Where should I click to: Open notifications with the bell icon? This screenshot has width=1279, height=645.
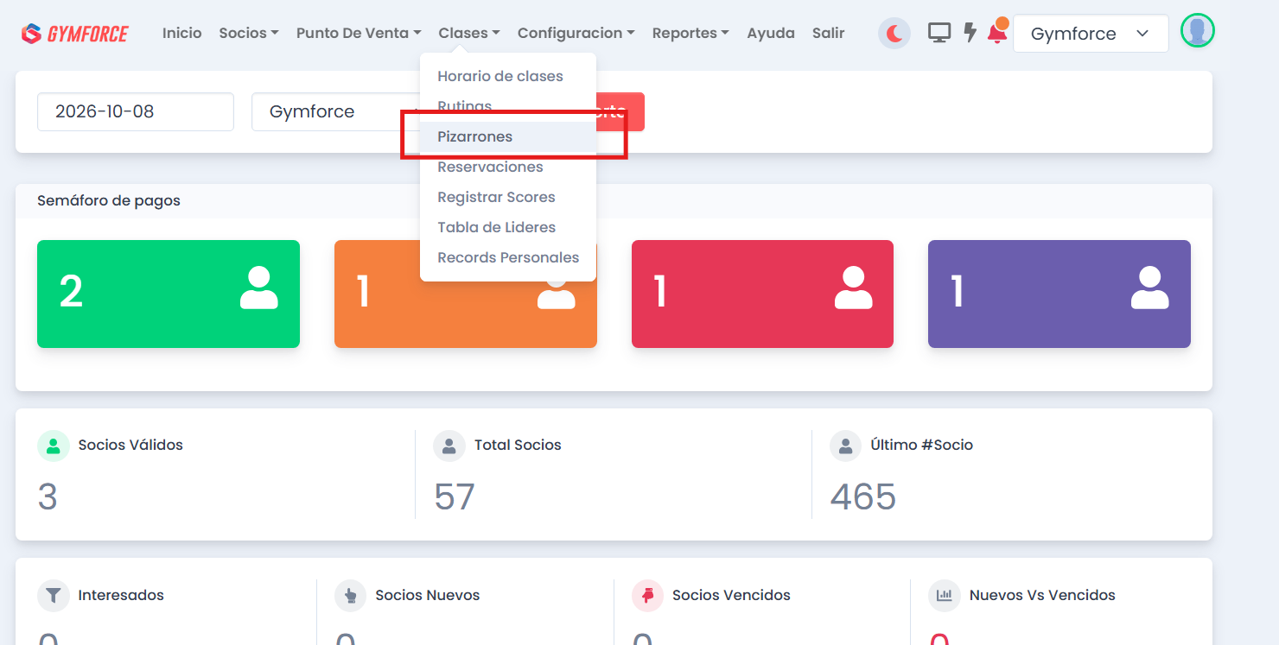(x=997, y=32)
